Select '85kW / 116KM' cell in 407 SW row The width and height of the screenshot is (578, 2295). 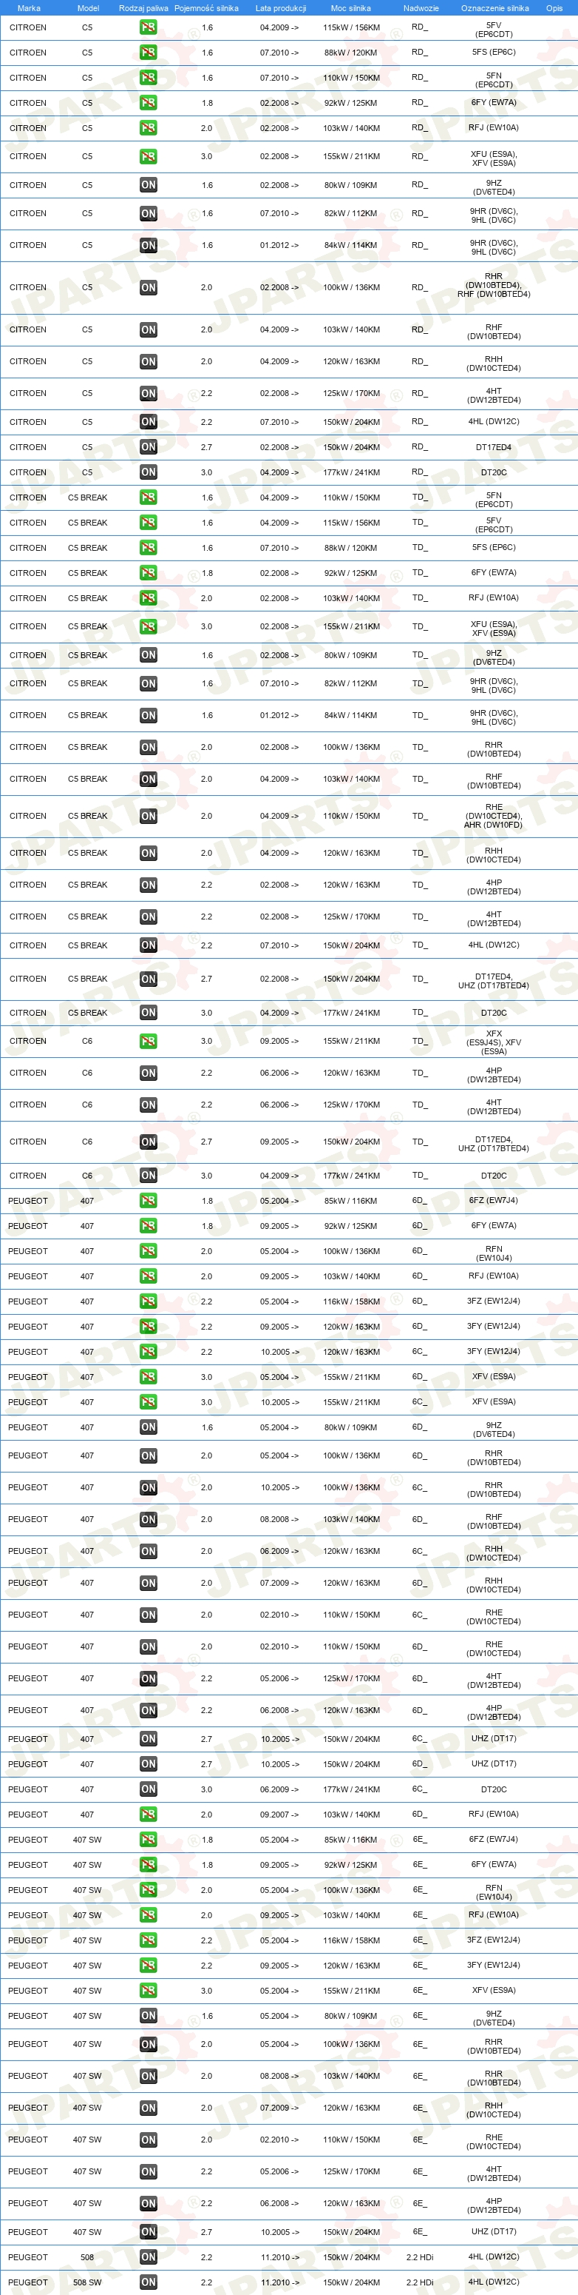point(351,1839)
